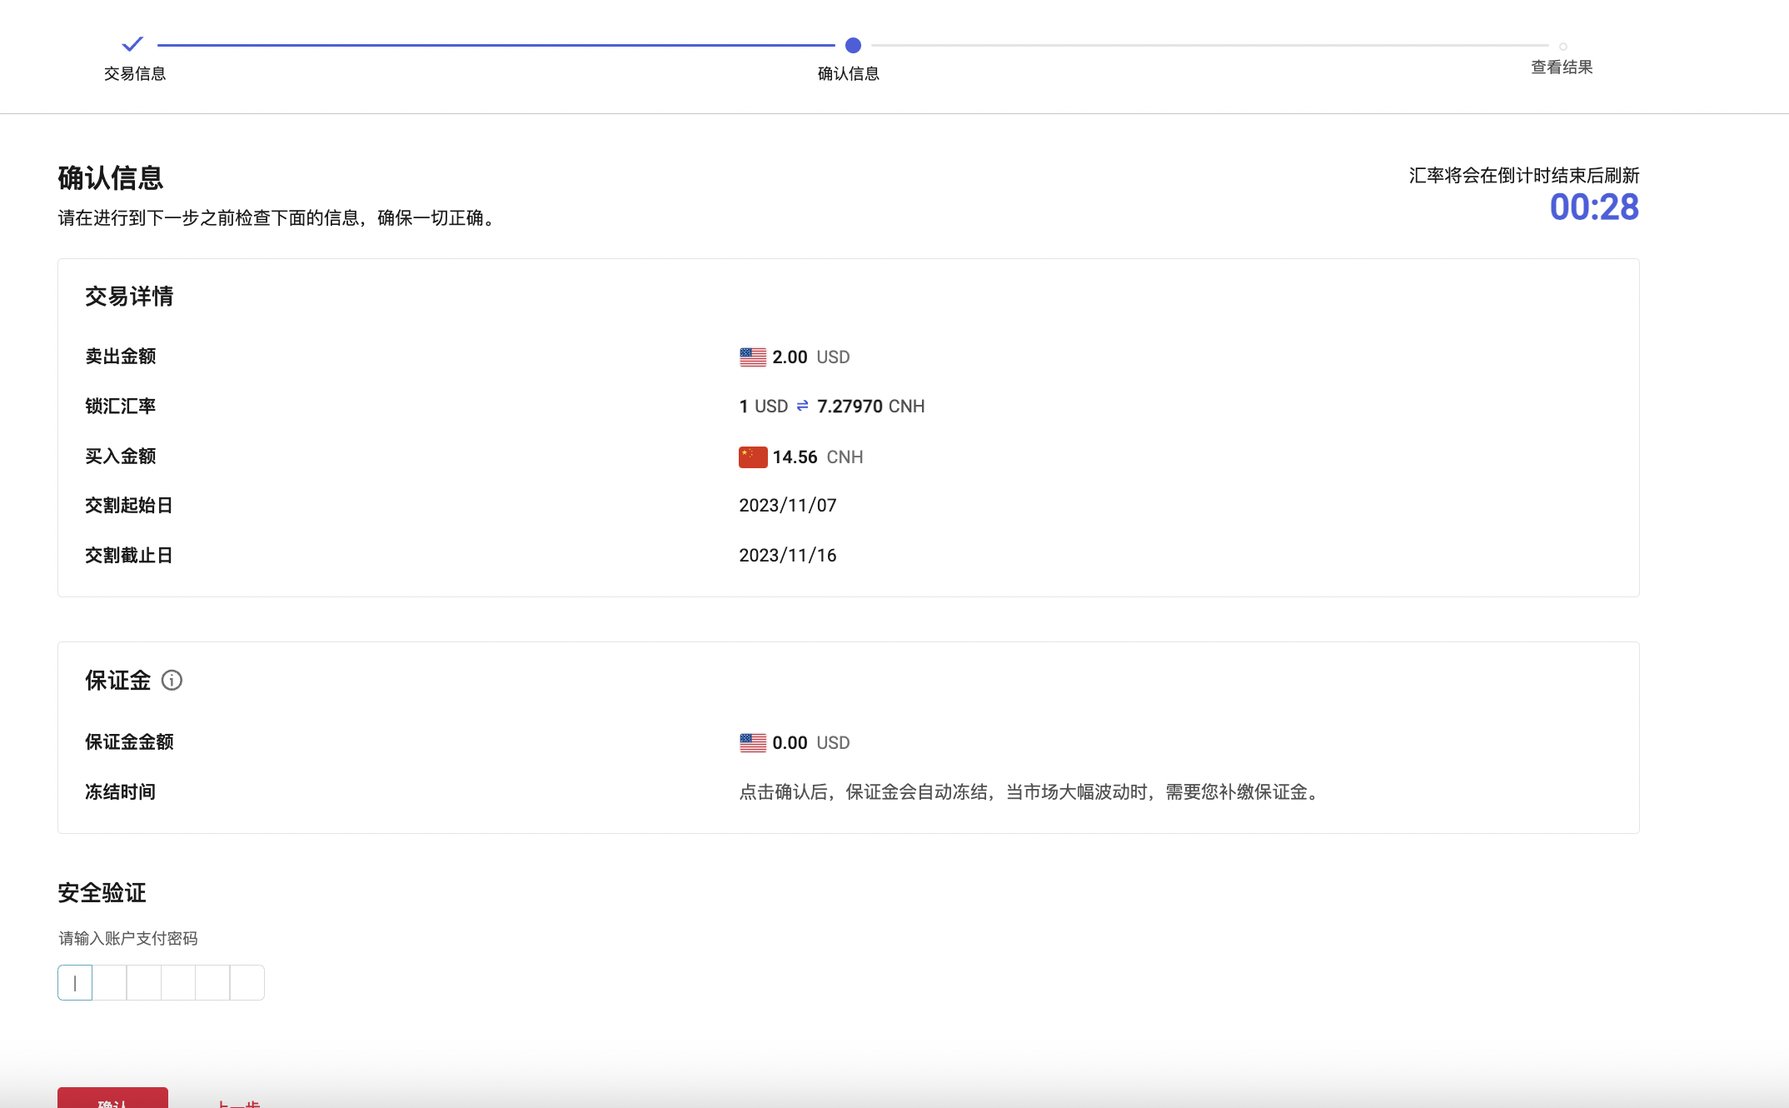Click the 保证金 info circle icon

172,681
